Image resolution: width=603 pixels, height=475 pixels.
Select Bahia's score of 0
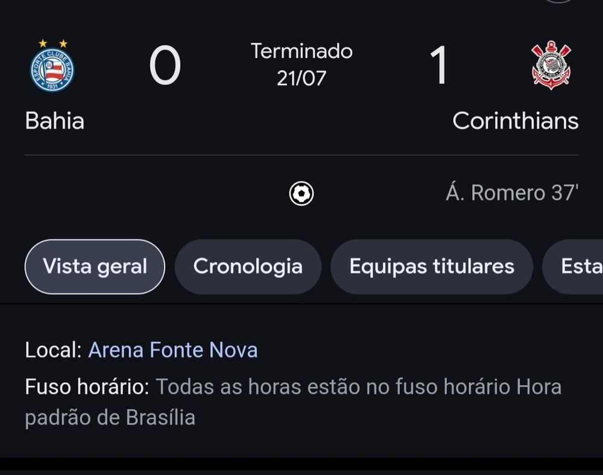point(165,65)
